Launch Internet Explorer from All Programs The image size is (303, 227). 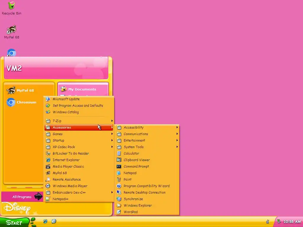(79, 160)
